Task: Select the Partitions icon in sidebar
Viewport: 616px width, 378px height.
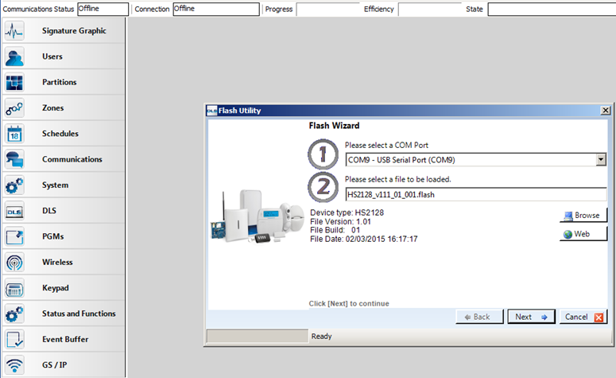Action: [14, 82]
